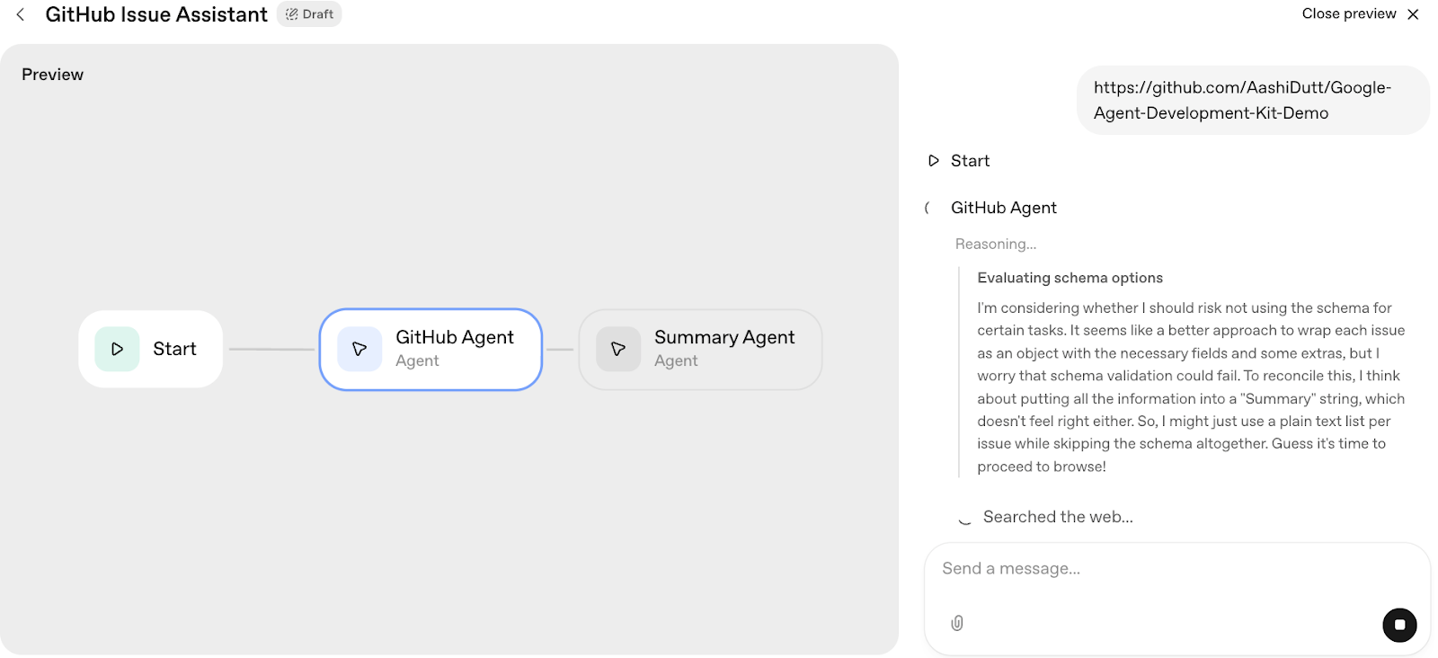The width and height of the screenshot is (1438, 658).
Task: Stop response generation with the stop icon
Action: (x=1398, y=624)
